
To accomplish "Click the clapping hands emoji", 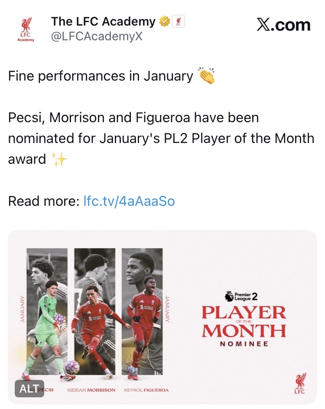I will [207, 76].
